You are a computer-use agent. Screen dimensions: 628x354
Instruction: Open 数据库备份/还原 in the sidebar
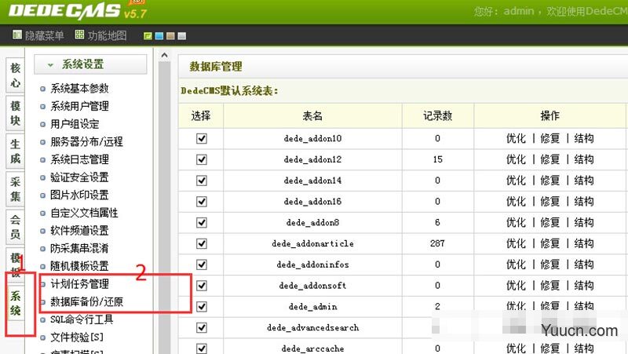86,301
